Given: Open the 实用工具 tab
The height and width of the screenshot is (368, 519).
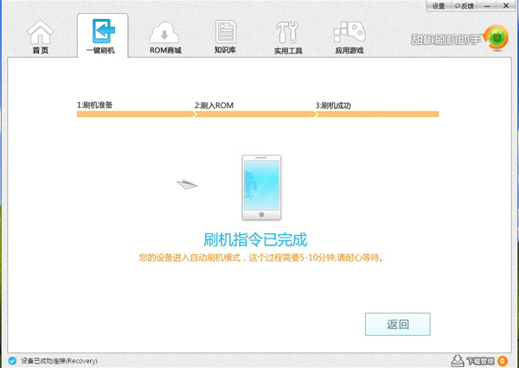Looking at the screenshot, I should tap(288, 37).
